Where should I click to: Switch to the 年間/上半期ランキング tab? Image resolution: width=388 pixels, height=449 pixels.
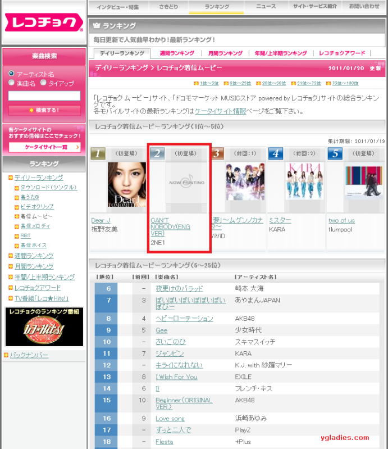pyautogui.click(x=281, y=53)
